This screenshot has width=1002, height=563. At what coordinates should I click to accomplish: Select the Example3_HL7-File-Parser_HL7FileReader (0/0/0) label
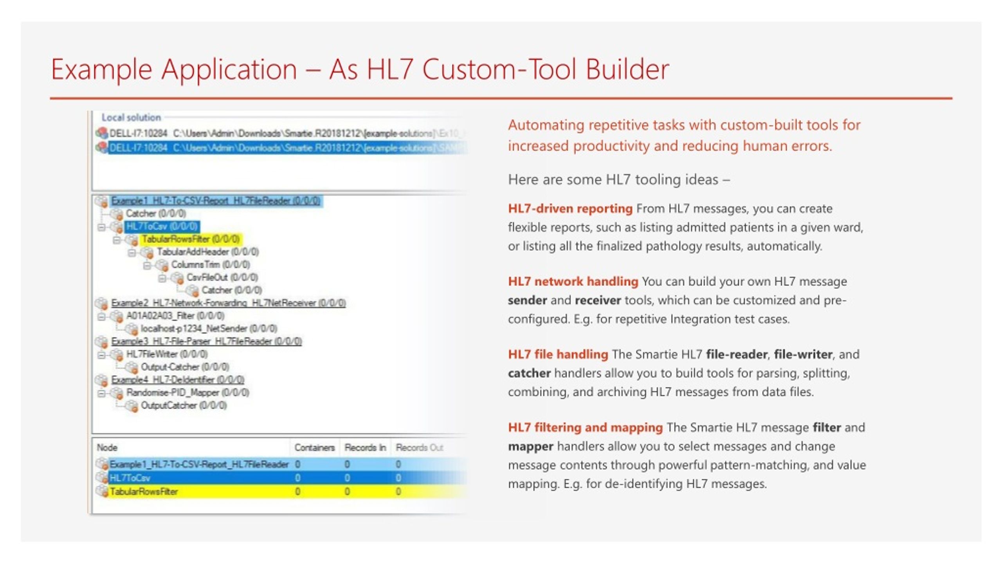206,341
